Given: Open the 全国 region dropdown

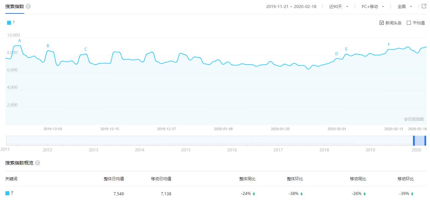Looking at the screenshot, I should point(405,6).
